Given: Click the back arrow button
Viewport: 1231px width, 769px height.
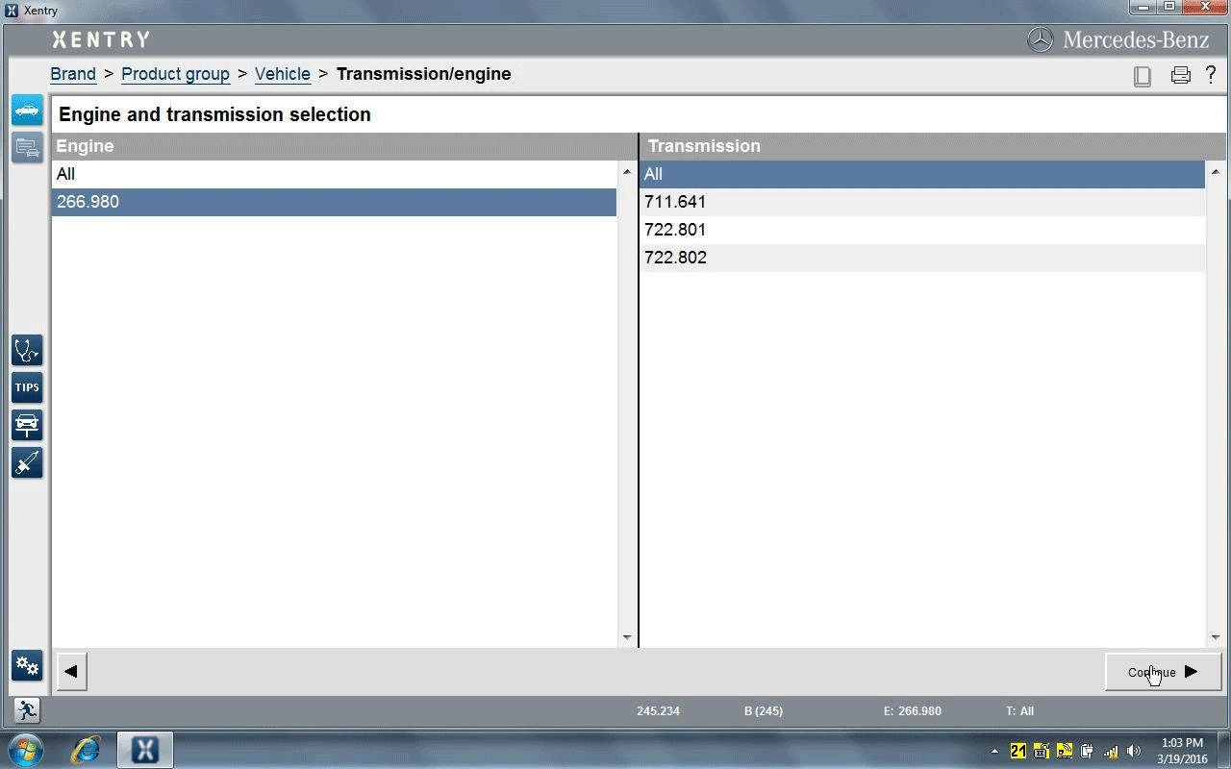Looking at the screenshot, I should pyautogui.click(x=71, y=672).
